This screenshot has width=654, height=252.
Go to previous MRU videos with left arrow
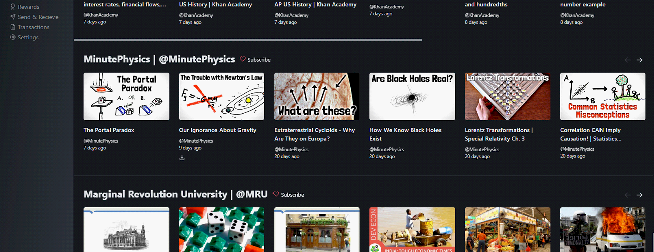point(628,195)
